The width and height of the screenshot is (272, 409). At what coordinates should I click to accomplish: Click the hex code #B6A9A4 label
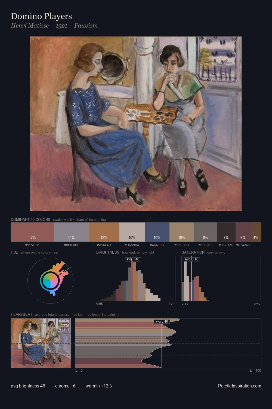(x=132, y=245)
